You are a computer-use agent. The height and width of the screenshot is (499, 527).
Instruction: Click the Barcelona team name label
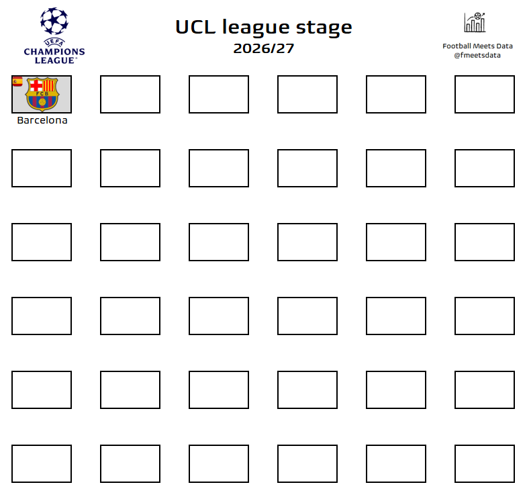(x=42, y=121)
